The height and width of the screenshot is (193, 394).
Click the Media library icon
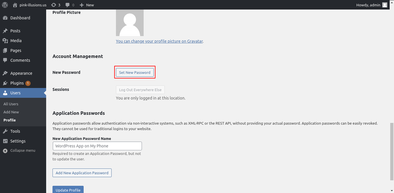[5, 41]
